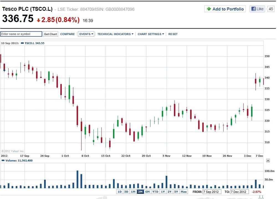Select the Max range tab

tap(184, 192)
